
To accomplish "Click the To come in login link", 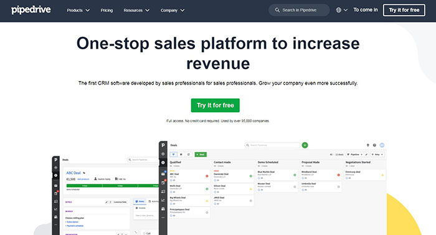I will [366, 10].
